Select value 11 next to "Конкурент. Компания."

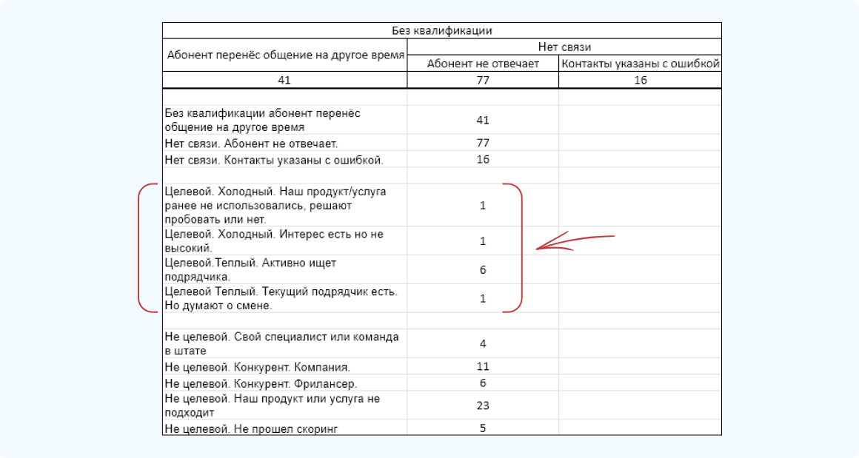[483, 366]
